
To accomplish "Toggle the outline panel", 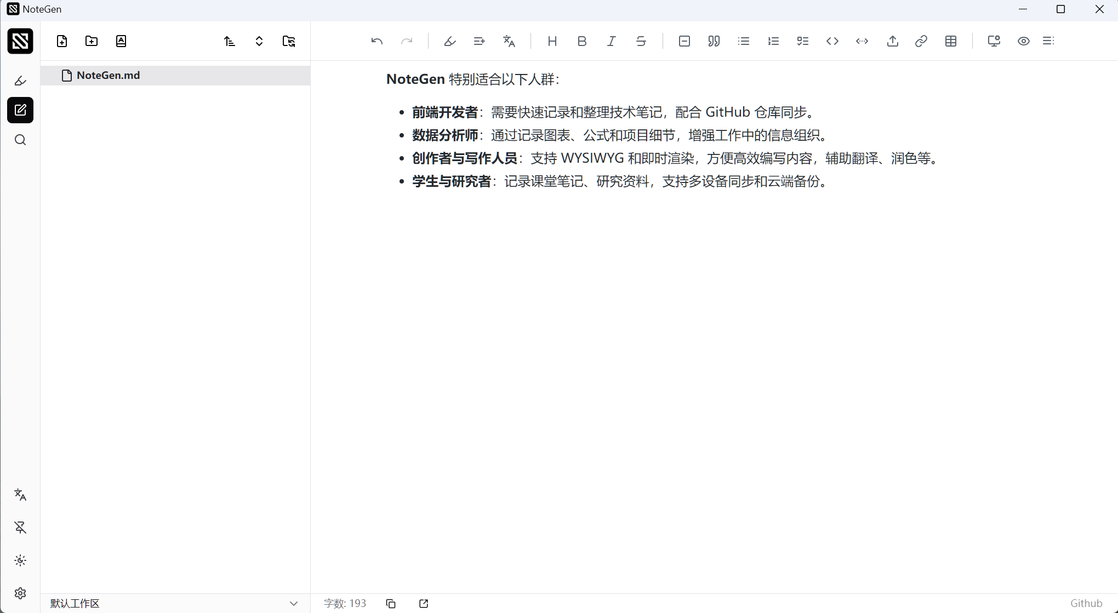I will (x=1048, y=41).
